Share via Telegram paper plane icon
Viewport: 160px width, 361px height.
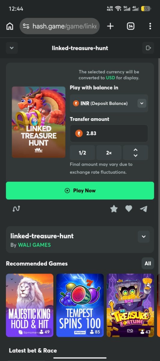pyautogui.click(x=144, y=209)
